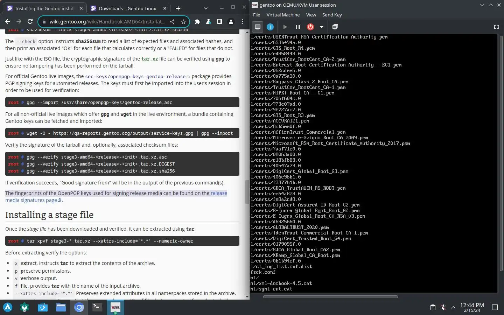The height and width of the screenshot is (315, 504).
Task: Click the site info lock icon
Action: (x=44, y=22)
